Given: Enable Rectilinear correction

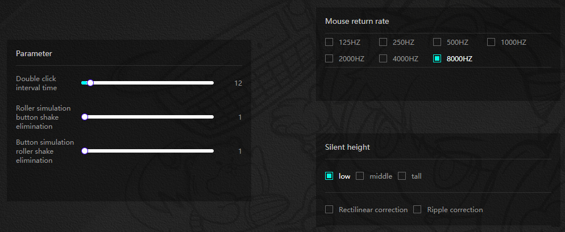Looking at the screenshot, I should pyautogui.click(x=329, y=209).
